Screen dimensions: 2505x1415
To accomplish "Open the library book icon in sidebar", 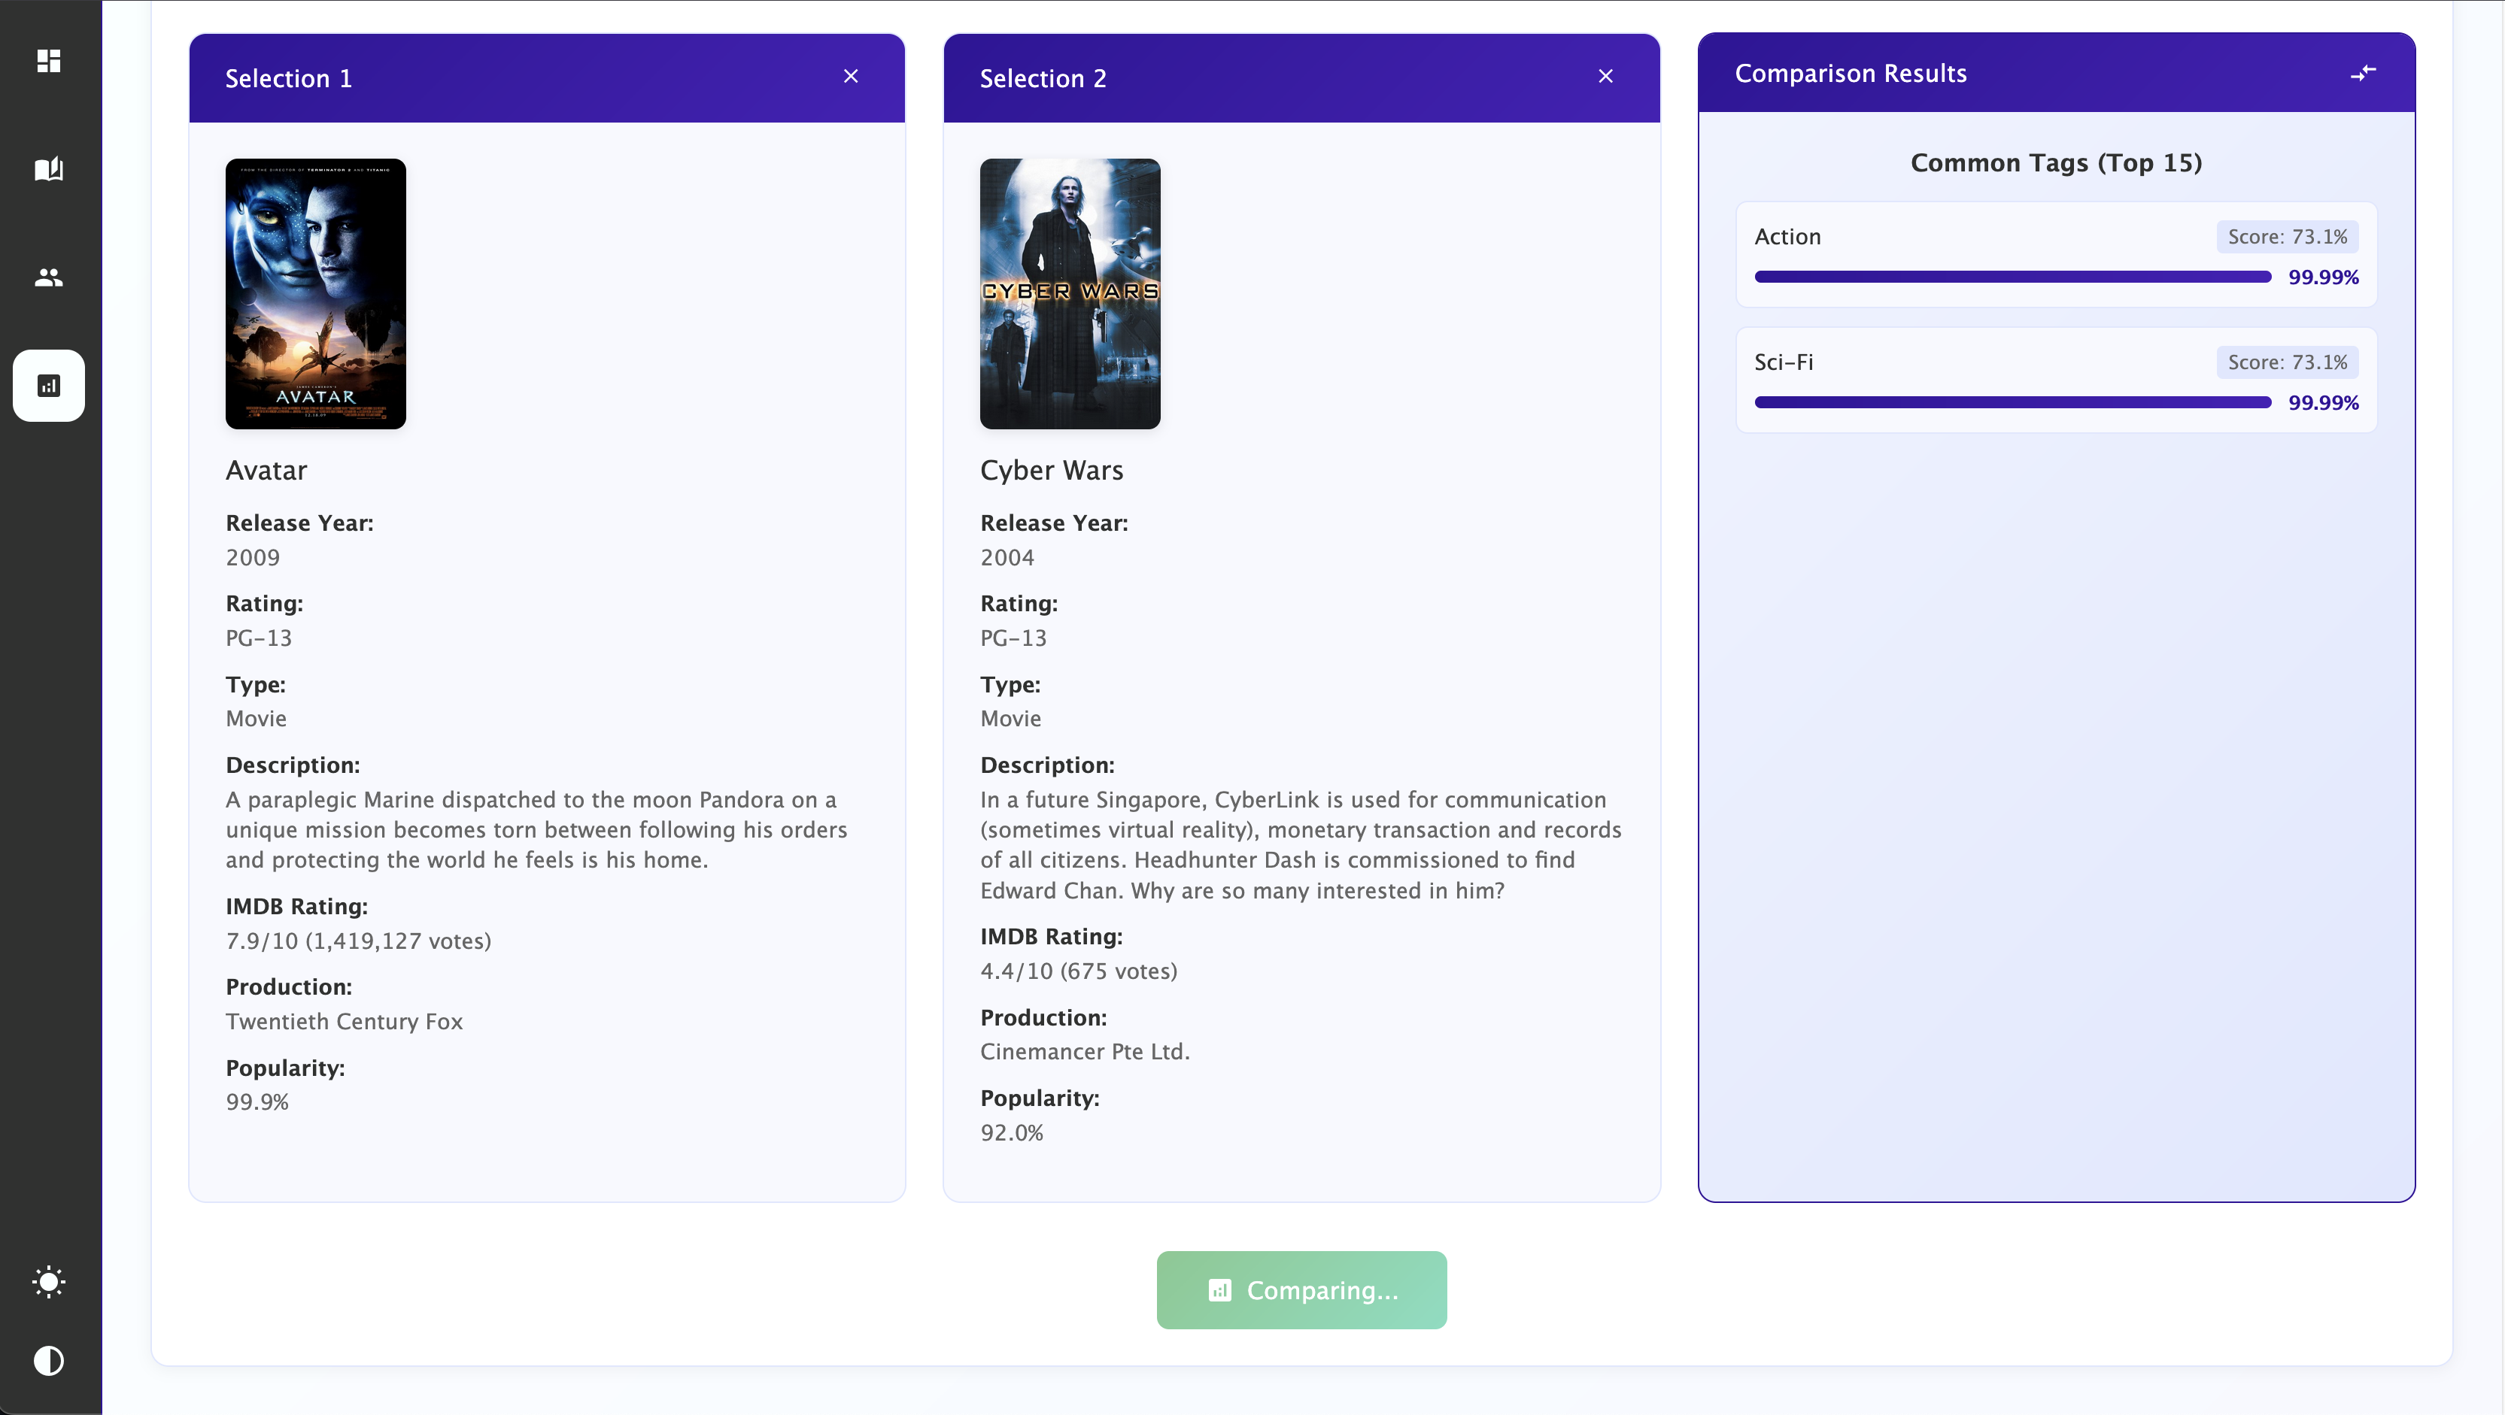I will (x=49, y=169).
